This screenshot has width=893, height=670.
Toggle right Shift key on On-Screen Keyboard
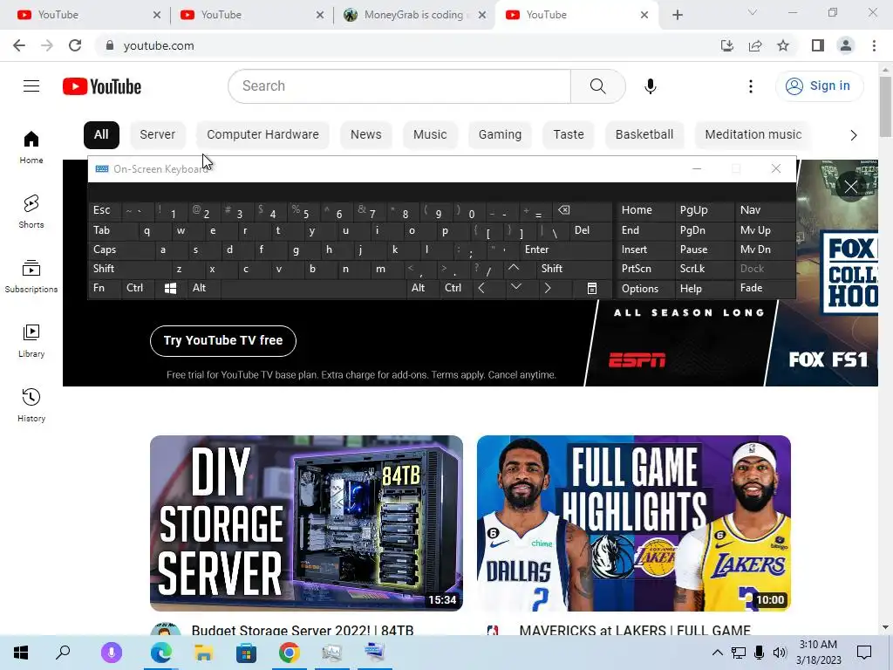573,269
